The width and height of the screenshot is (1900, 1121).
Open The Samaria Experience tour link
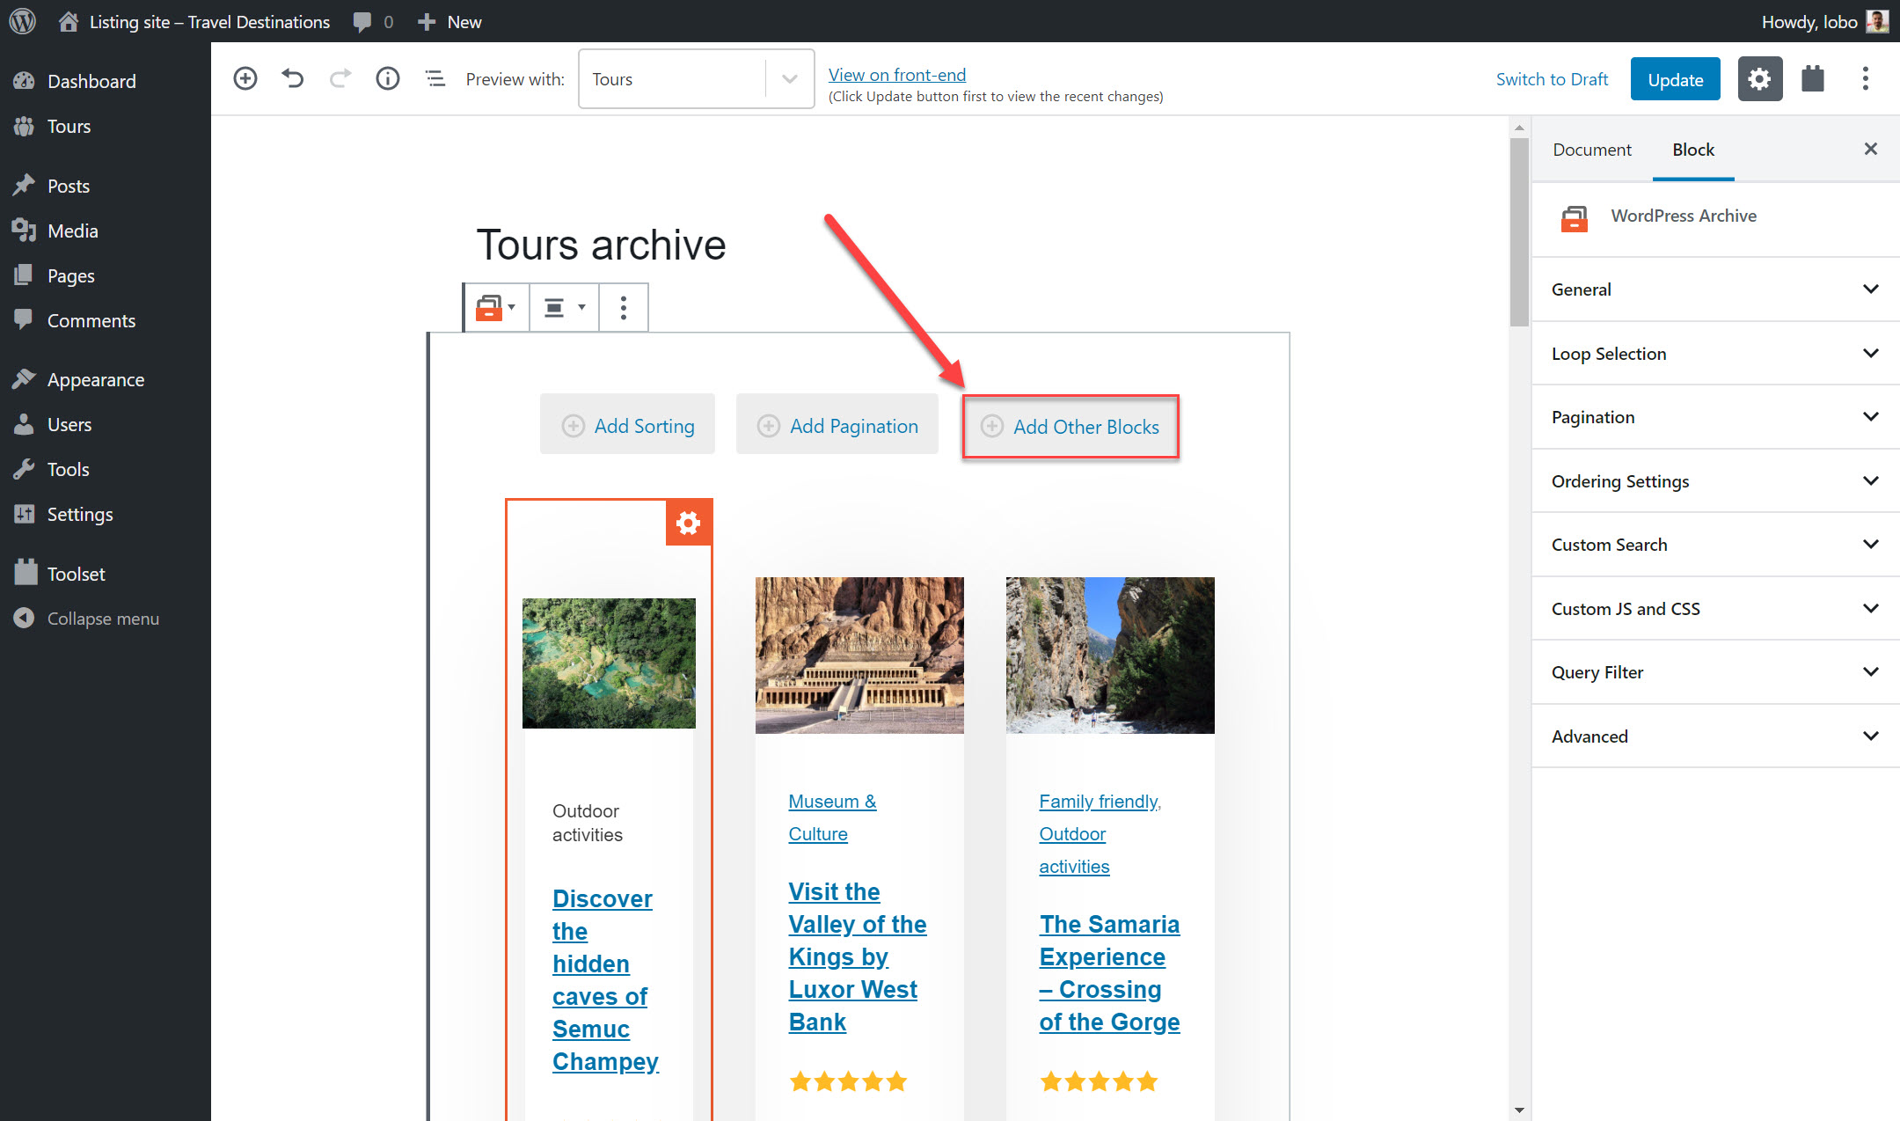click(x=1109, y=973)
